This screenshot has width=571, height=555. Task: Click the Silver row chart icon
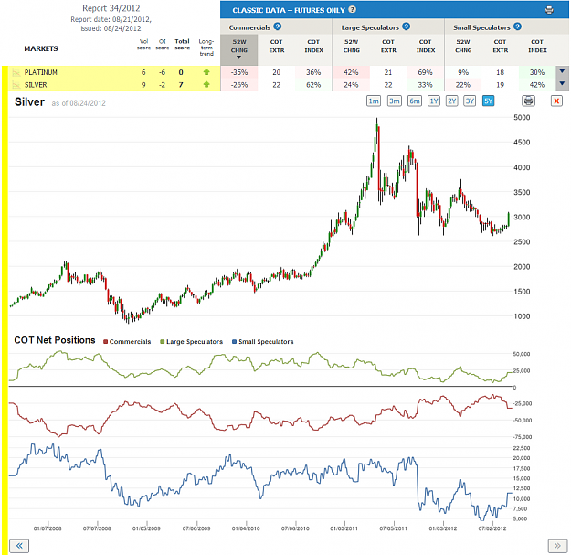16,85
